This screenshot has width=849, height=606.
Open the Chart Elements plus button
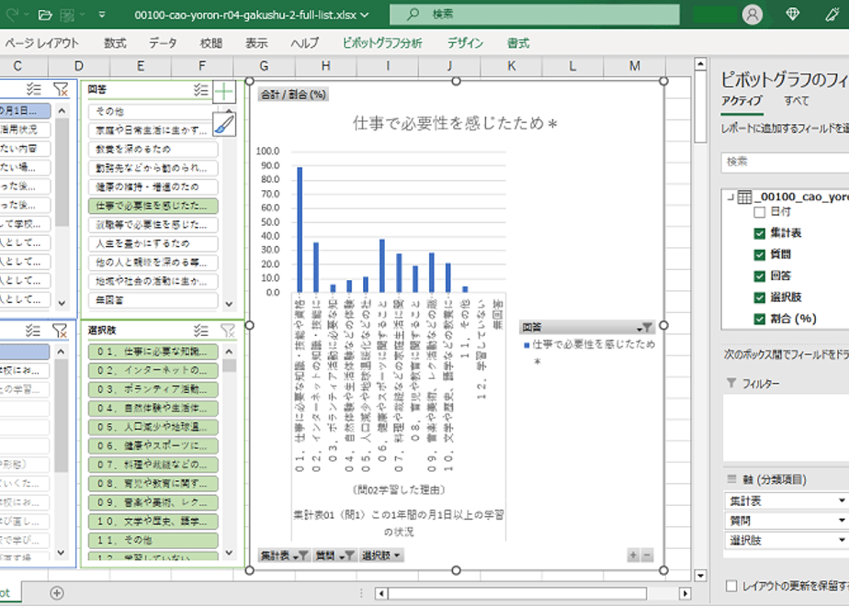coord(224,92)
